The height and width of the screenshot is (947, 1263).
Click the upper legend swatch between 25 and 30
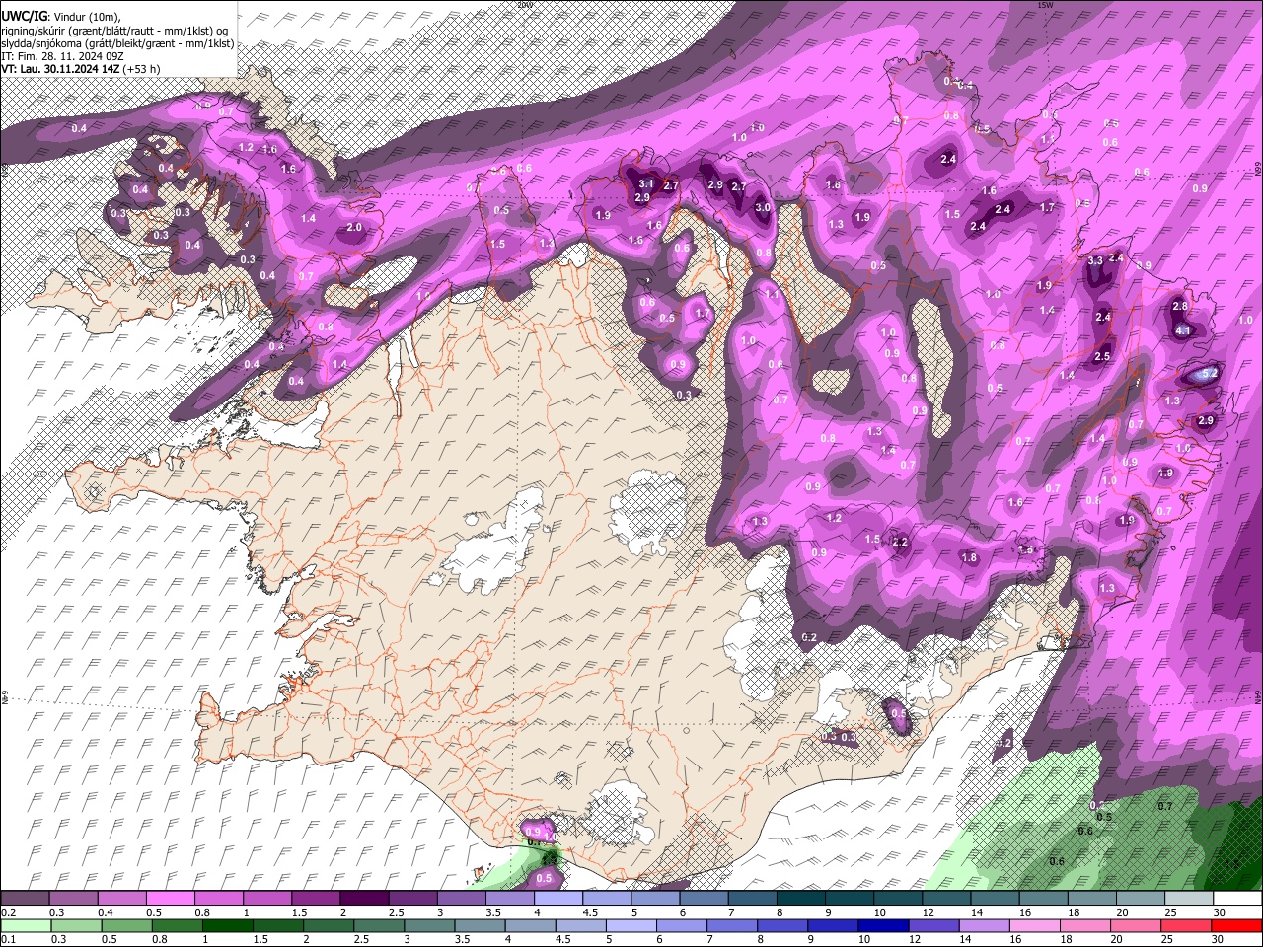(x=1189, y=898)
